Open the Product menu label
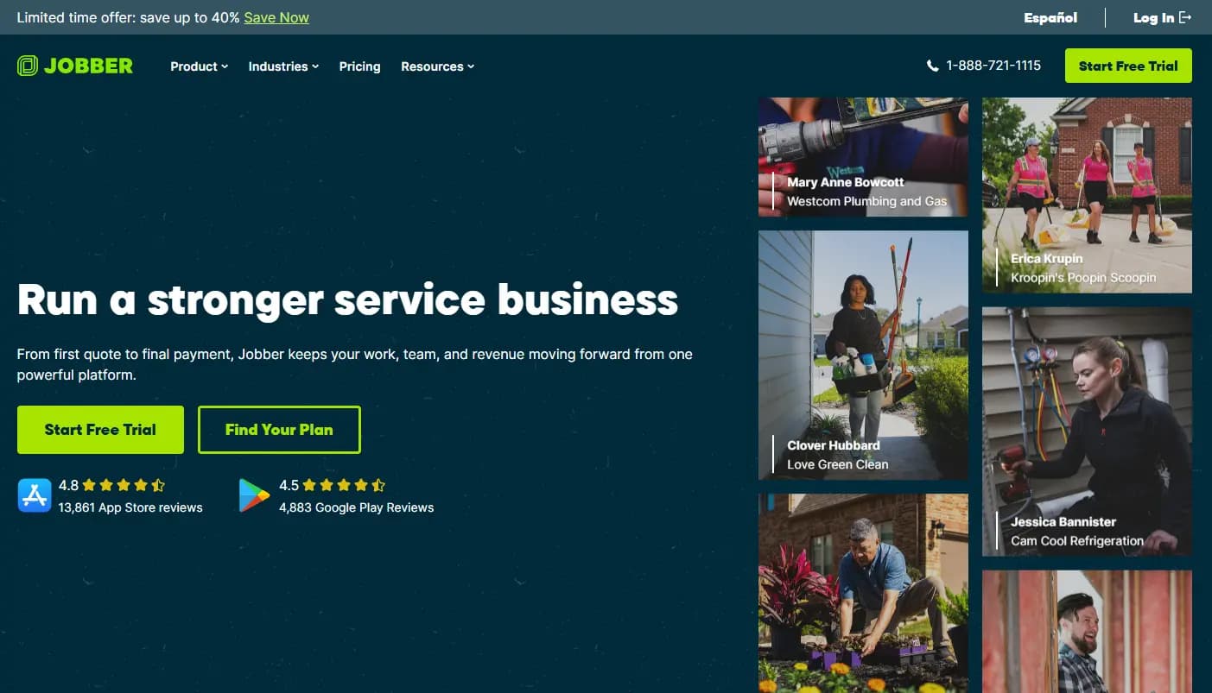The width and height of the screenshot is (1212, 693). click(194, 66)
